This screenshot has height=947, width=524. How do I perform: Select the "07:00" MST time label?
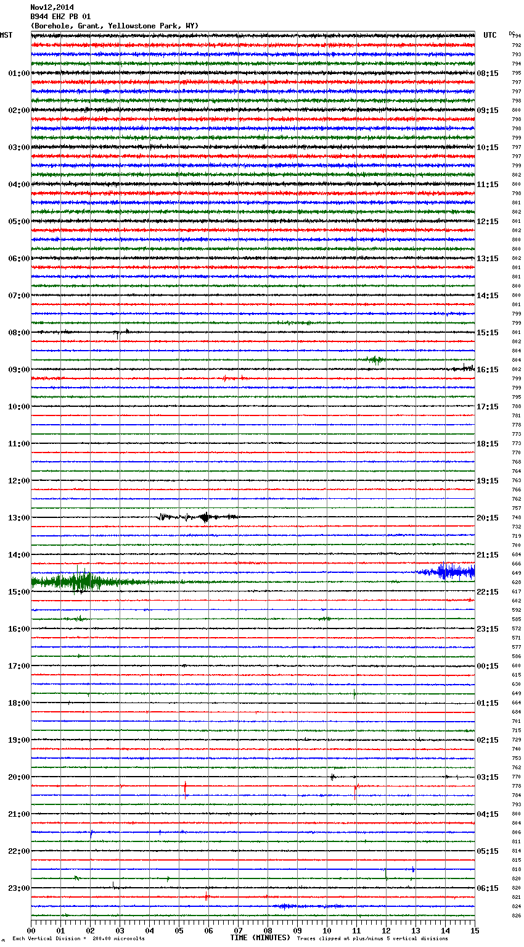19,296
